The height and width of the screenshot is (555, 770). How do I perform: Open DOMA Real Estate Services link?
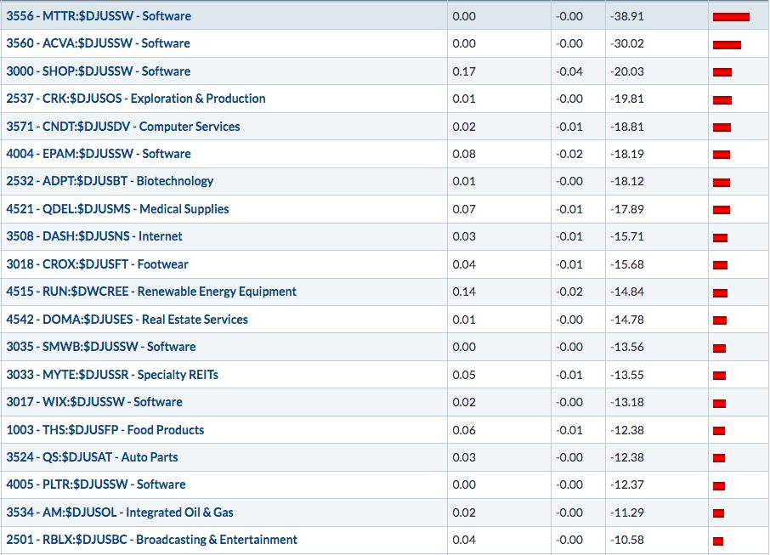(x=127, y=320)
